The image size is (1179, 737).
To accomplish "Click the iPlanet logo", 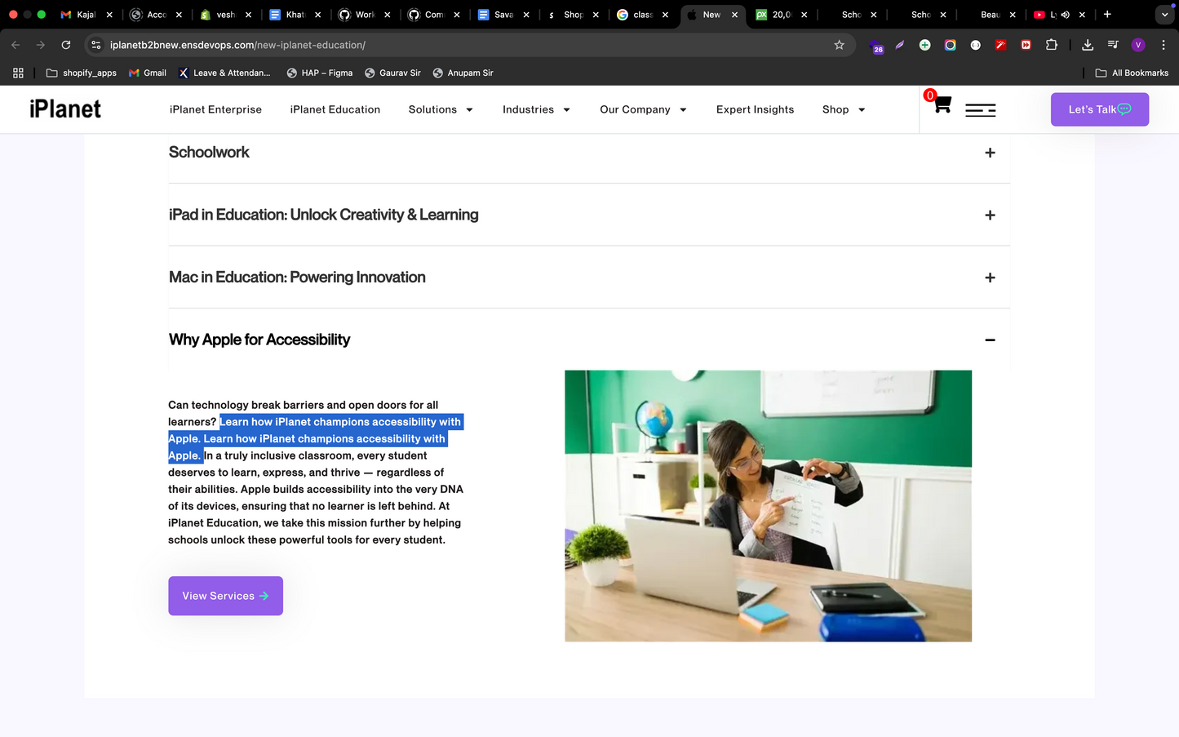I will coord(65,109).
